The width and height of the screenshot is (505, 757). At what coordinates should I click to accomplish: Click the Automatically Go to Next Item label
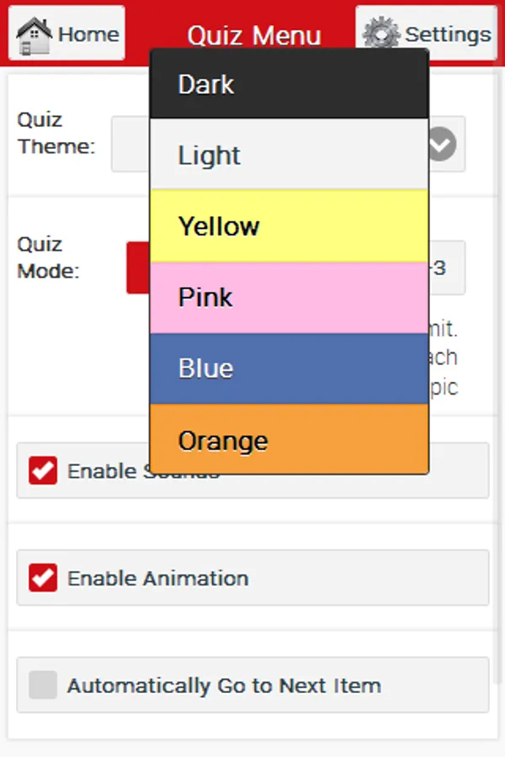click(x=224, y=686)
